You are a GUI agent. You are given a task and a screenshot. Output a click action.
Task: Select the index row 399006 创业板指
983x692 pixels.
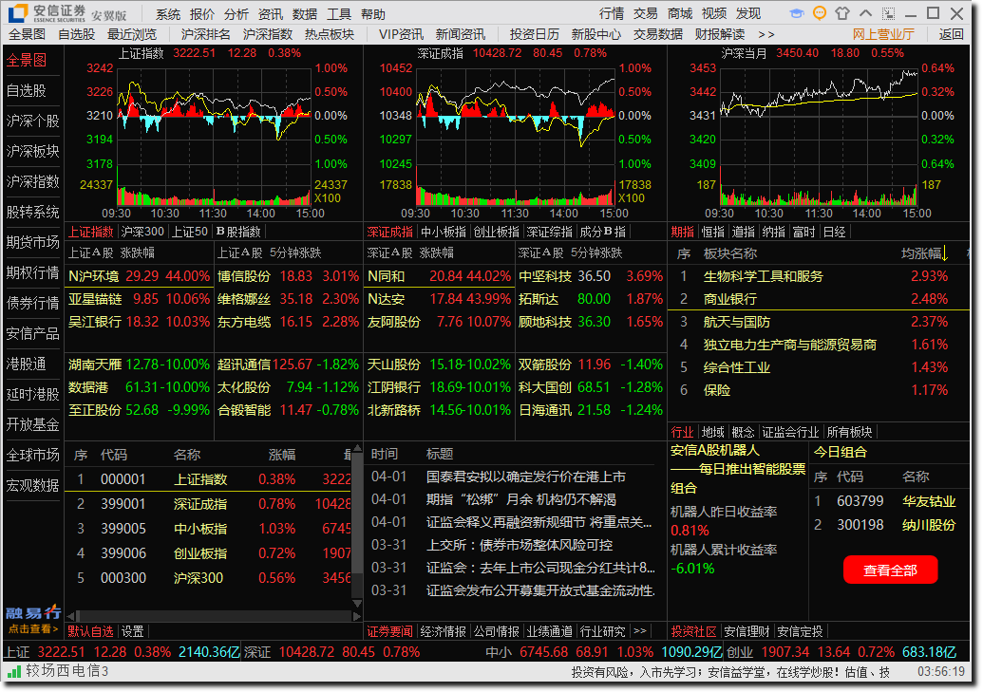[210, 553]
